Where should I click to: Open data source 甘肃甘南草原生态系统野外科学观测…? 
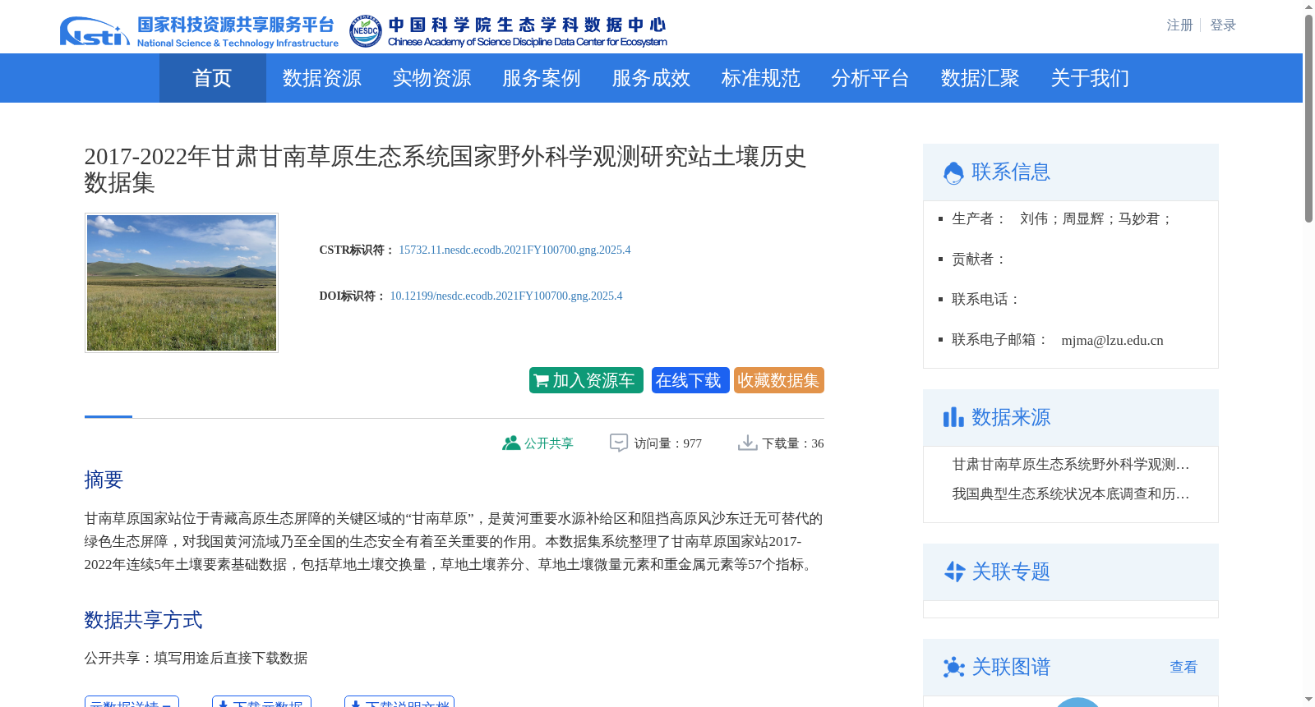(x=1070, y=465)
